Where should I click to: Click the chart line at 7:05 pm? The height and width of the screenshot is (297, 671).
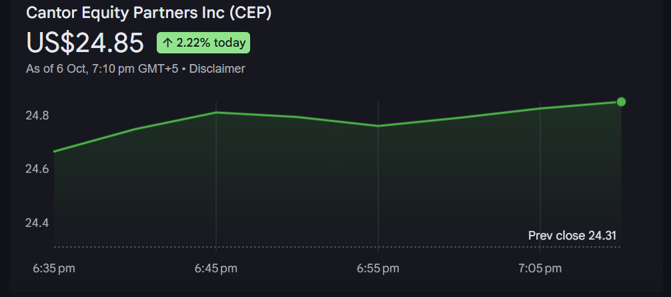tap(540, 108)
